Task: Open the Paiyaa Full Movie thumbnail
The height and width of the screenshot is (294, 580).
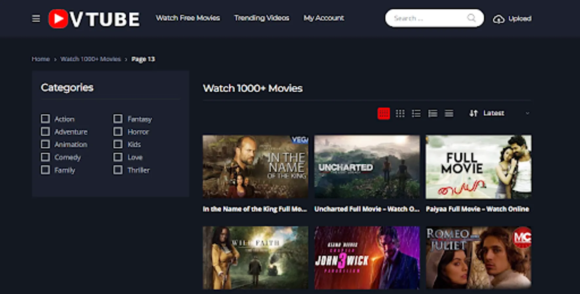Action: (479, 167)
